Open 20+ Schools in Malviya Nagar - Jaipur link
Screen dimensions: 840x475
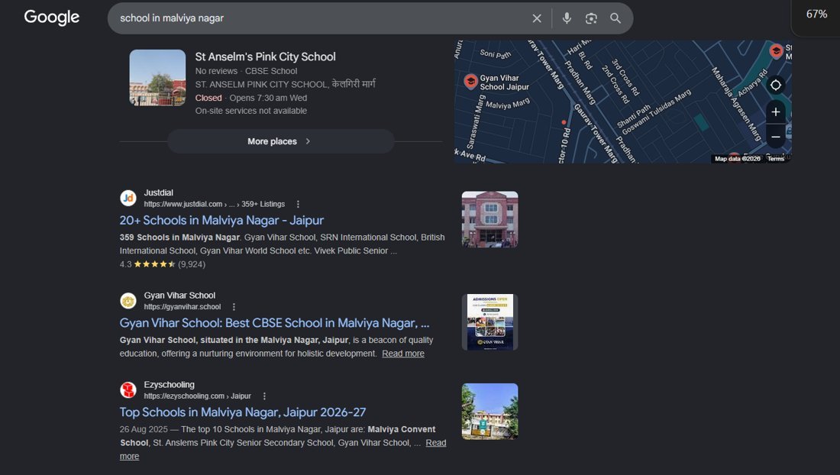tap(221, 220)
